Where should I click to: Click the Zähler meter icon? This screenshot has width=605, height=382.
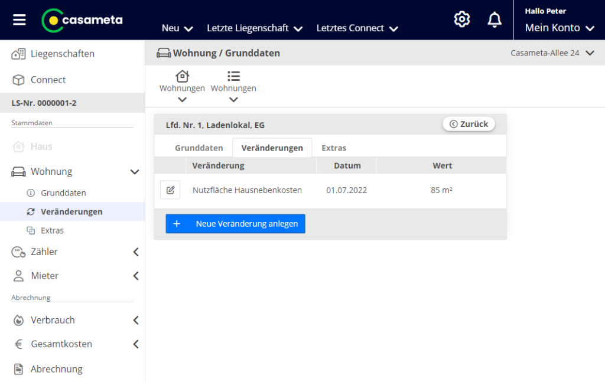(x=18, y=252)
